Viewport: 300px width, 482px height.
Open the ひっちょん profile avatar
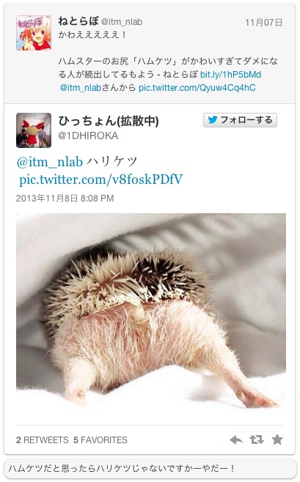(x=34, y=130)
